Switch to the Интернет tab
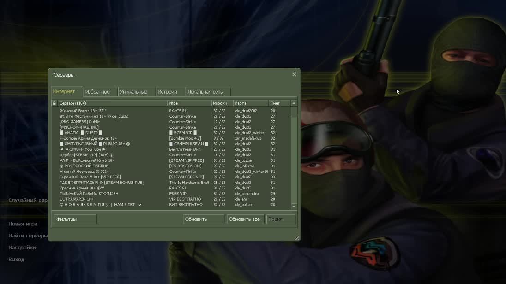506x284 pixels. 67,92
